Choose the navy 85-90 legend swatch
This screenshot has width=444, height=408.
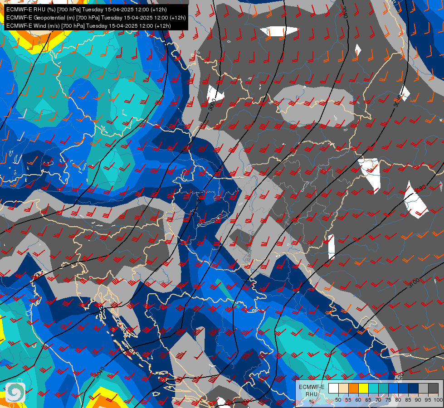[414, 388]
